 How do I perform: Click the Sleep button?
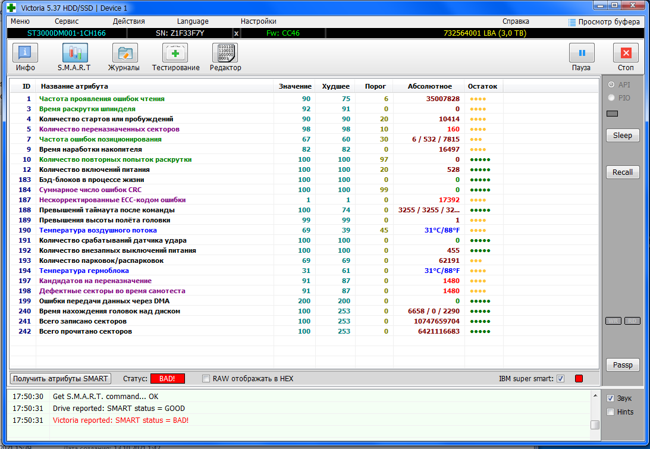coord(623,135)
